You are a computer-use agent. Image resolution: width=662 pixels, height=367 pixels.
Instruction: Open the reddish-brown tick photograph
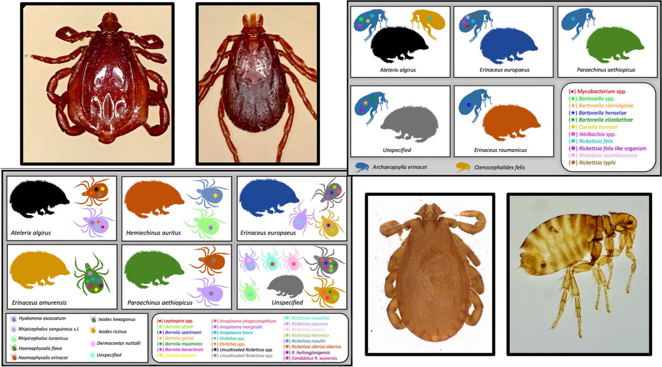point(97,83)
